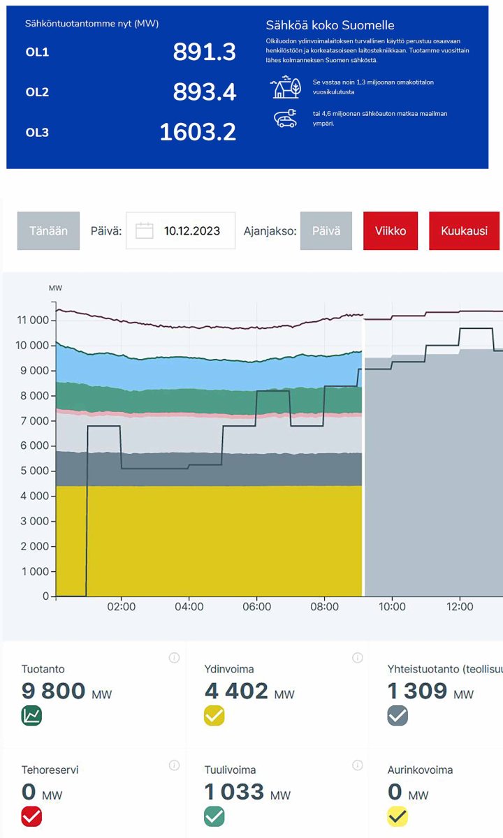The image size is (503, 838).
Task: Select the Päivä period button
Action: [x=326, y=231]
